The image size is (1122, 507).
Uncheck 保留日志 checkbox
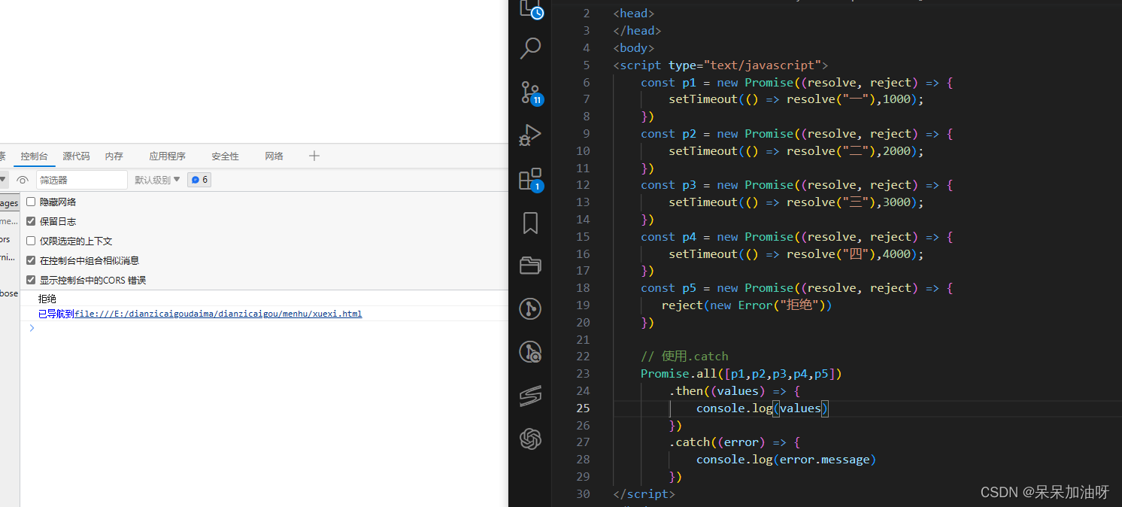(x=31, y=221)
